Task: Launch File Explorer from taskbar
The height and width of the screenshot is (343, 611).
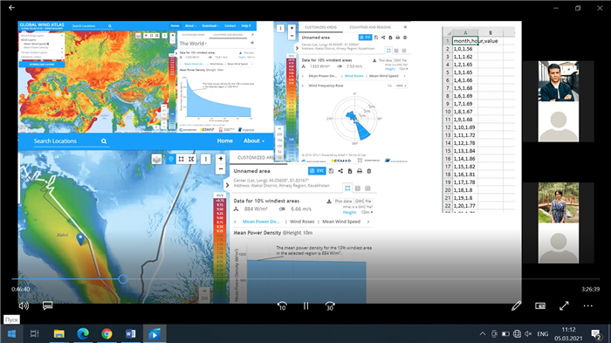Action: [x=58, y=334]
